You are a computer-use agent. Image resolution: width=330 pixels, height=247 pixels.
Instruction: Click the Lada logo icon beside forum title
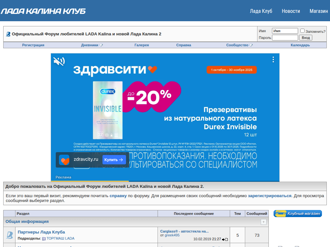8,34
